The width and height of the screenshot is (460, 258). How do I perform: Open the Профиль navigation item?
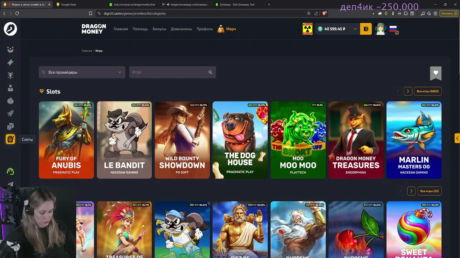click(x=205, y=29)
